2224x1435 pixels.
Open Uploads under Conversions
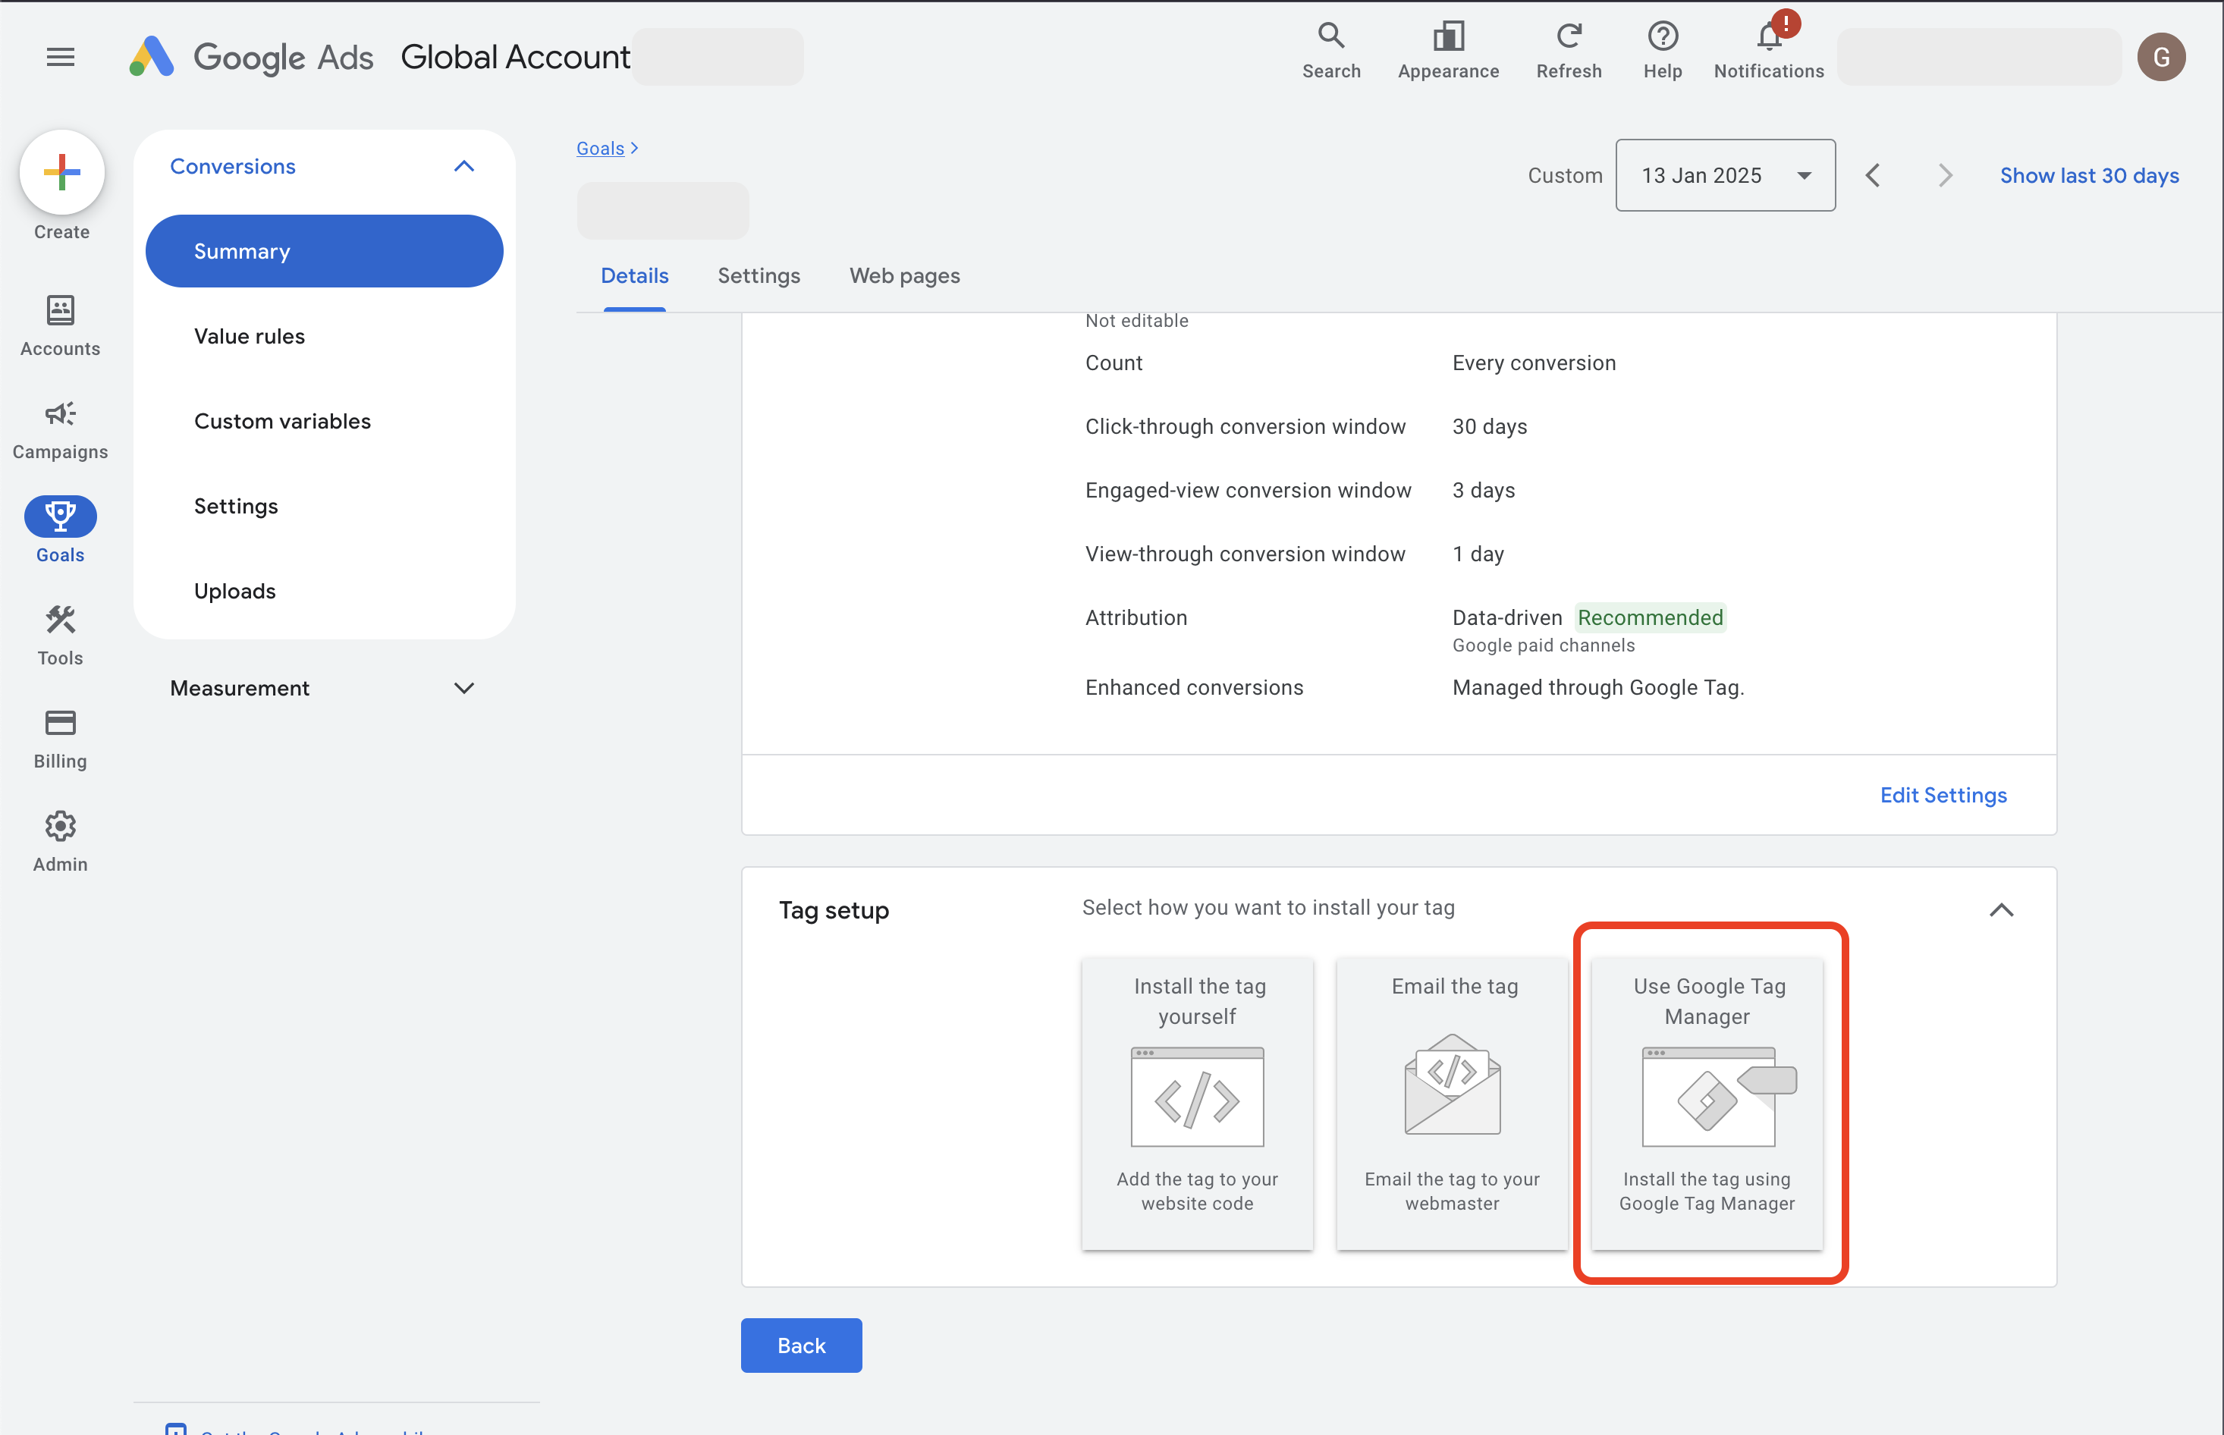click(x=235, y=591)
